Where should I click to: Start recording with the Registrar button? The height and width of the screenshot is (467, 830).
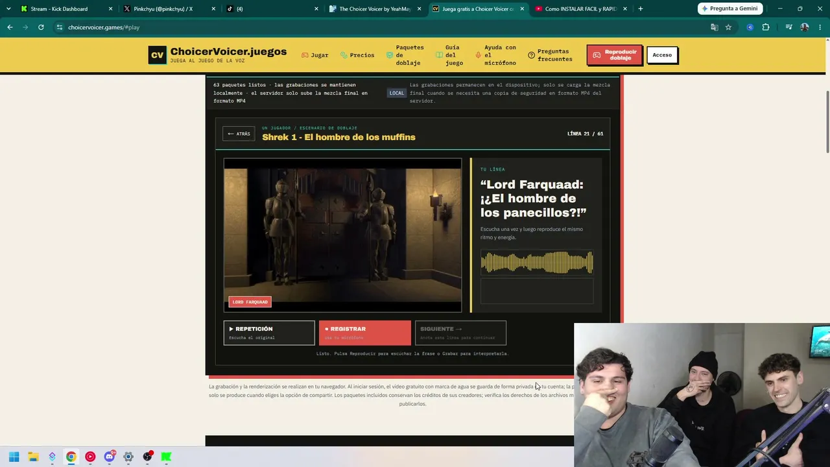pos(364,333)
